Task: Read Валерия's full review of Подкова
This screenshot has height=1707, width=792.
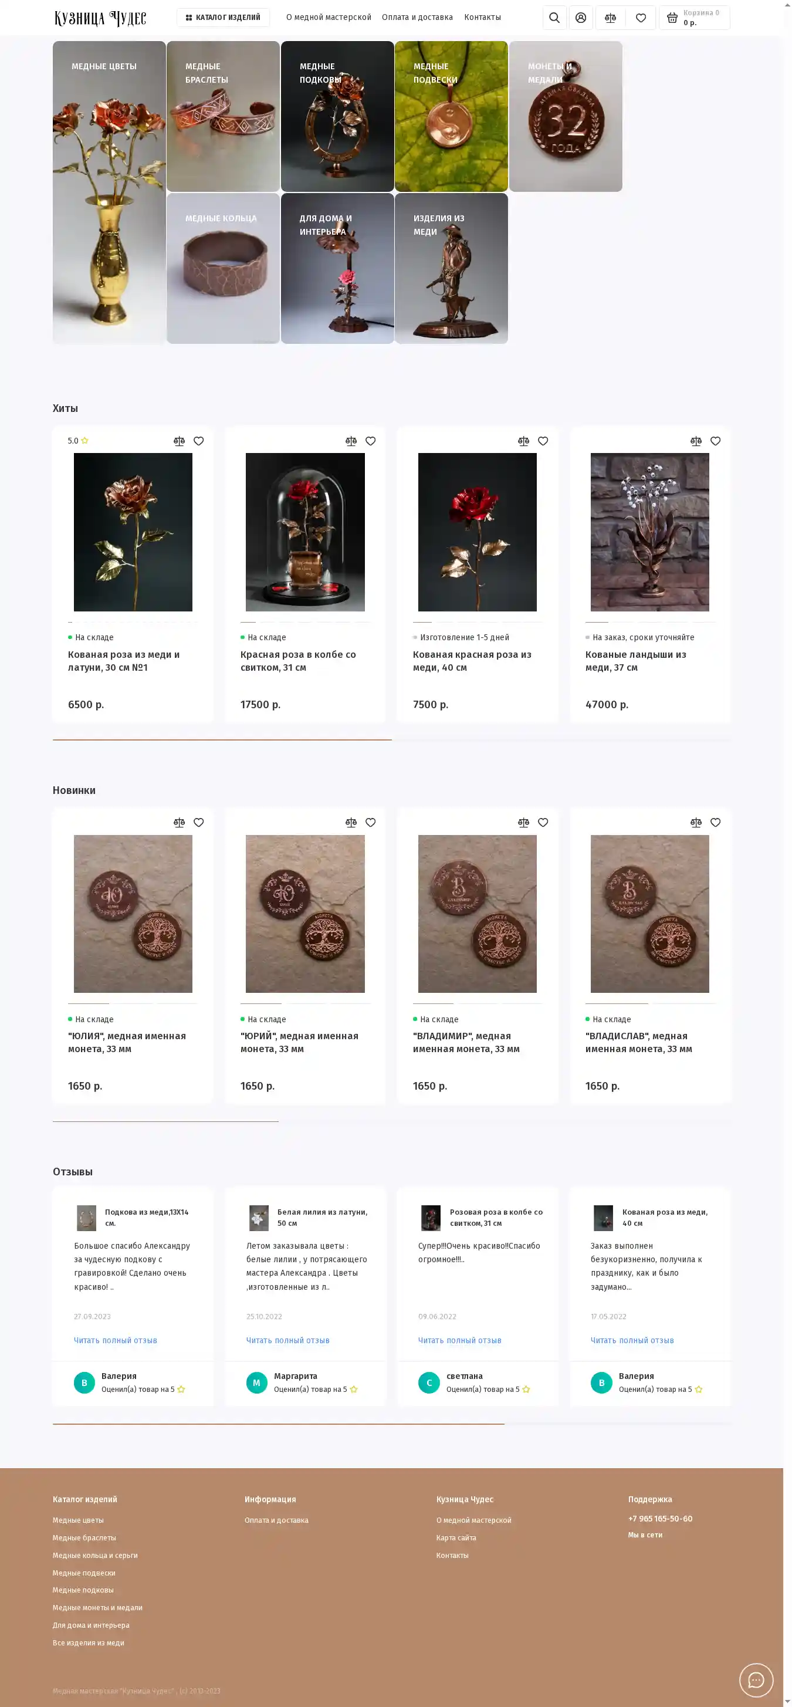Action: (x=116, y=1340)
